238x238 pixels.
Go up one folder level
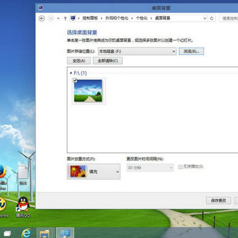click(65, 19)
